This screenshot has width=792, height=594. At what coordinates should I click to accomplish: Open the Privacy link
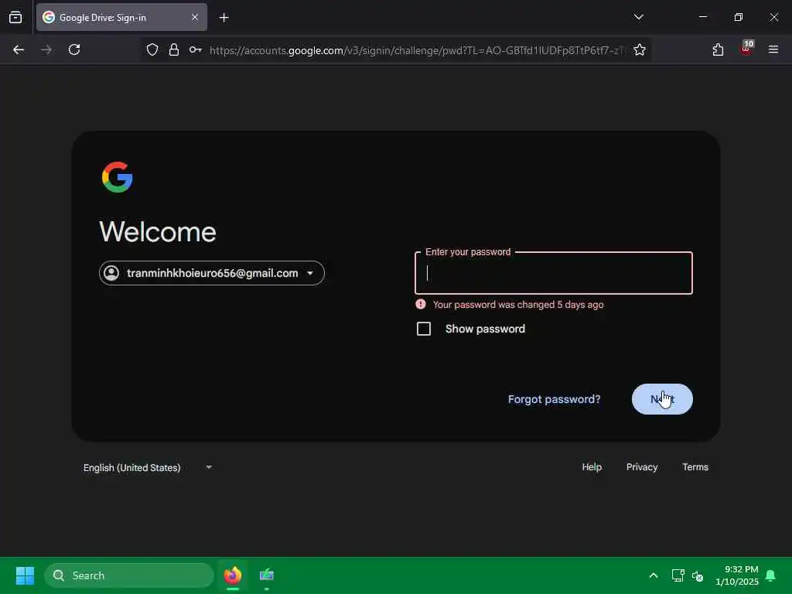(x=642, y=467)
